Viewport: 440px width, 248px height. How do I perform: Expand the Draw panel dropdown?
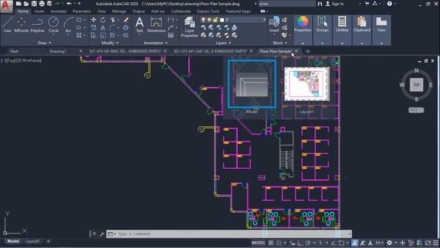coord(45,43)
